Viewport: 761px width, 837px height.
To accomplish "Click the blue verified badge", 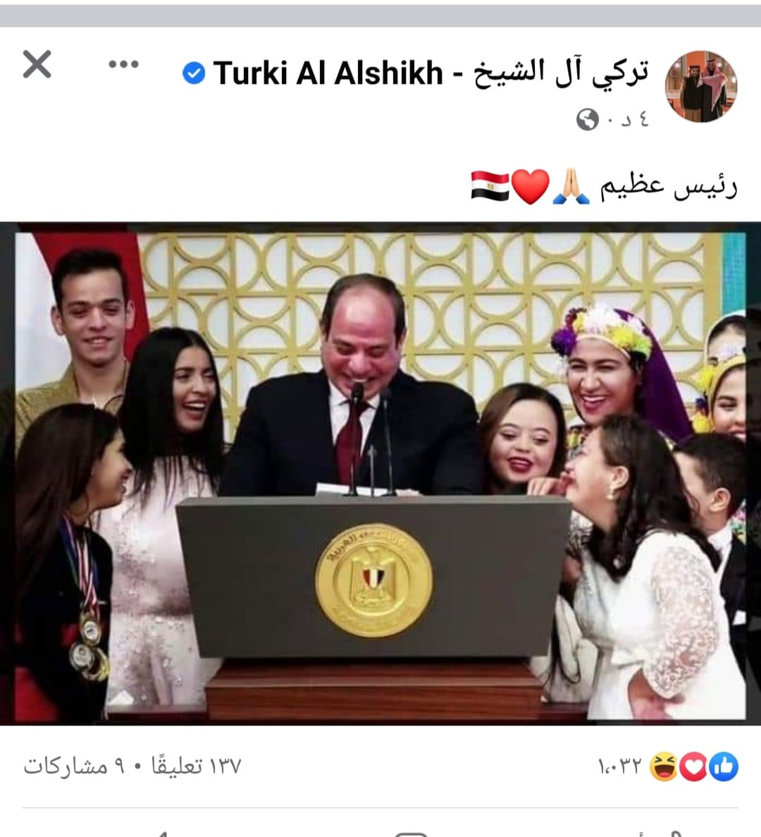I will click(x=194, y=73).
